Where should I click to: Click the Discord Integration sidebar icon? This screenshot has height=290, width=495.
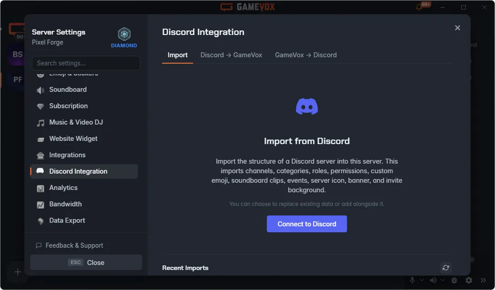tap(40, 171)
